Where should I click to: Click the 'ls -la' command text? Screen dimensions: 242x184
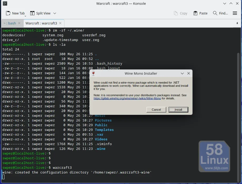pos(59,45)
